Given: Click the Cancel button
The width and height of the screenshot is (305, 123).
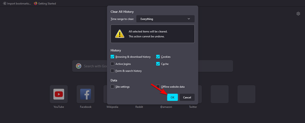Looking at the screenshot, I should point(187,97).
